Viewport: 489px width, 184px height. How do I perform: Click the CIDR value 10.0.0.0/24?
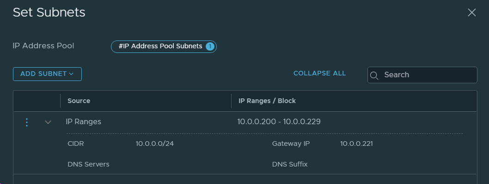[154, 144]
